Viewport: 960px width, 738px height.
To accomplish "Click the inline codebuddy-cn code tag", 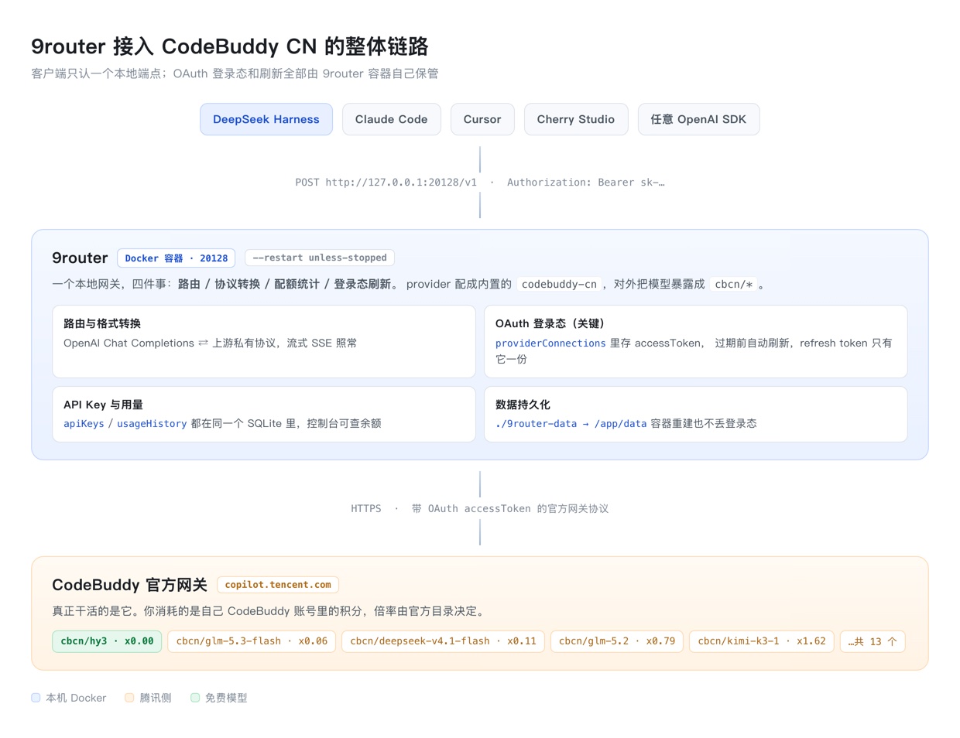I will tap(559, 284).
